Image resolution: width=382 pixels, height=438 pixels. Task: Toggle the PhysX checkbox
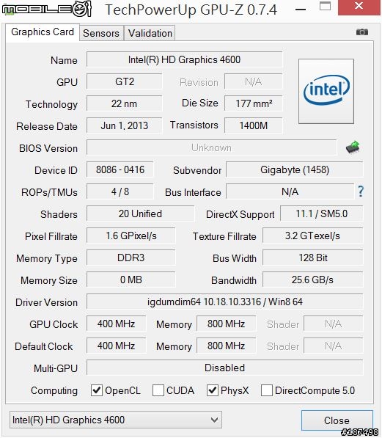click(x=212, y=390)
